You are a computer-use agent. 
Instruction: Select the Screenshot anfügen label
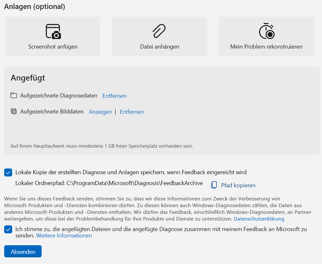pyautogui.click(x=53, y=47)
